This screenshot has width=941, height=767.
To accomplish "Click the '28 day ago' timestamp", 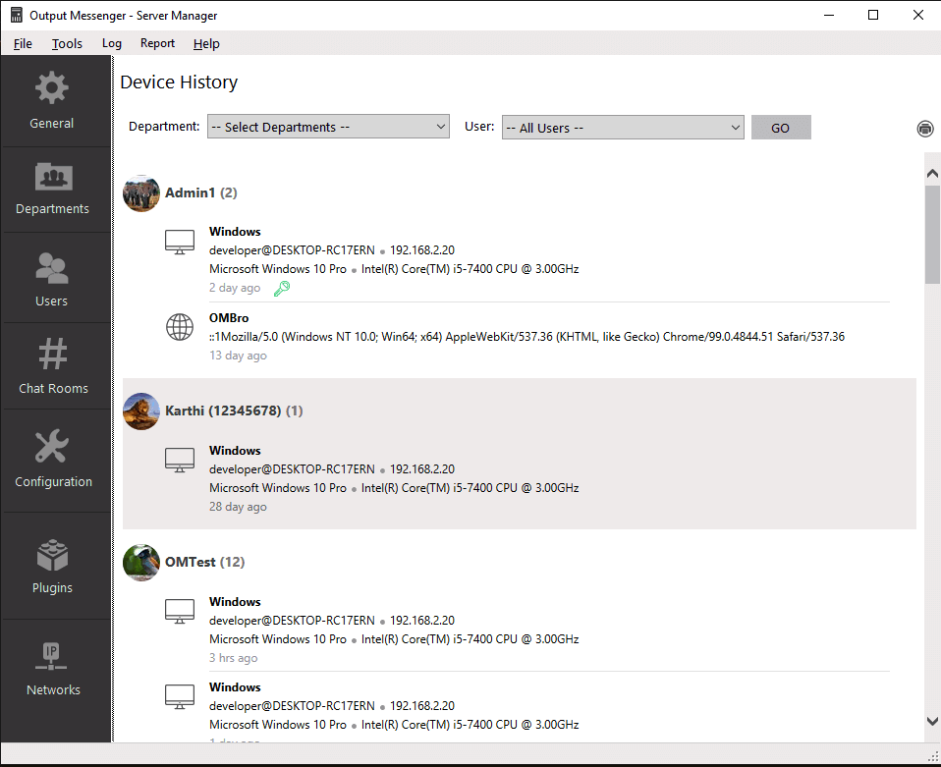I will 239,507.
